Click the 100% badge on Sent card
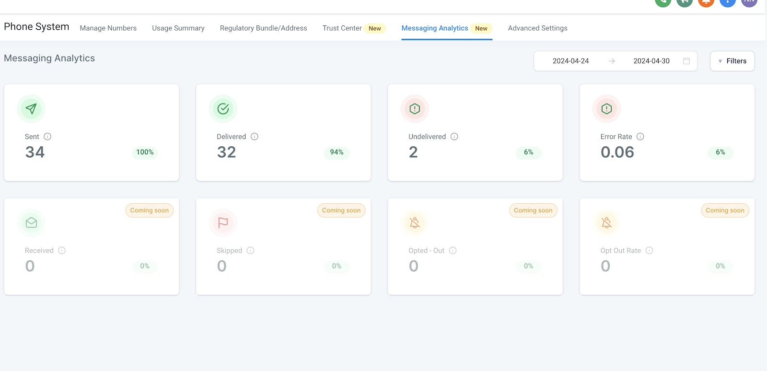The width and height of the screenshot is (767, 371). click(145, 152)
